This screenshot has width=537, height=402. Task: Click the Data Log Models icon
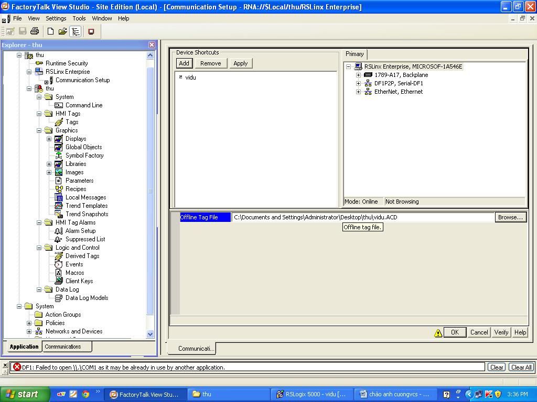59,298
